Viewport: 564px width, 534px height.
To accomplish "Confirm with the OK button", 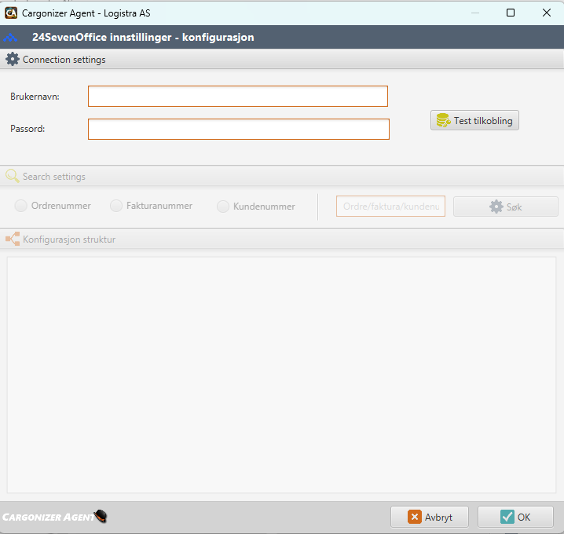I will pyautogui.click(x=515, y=517).
